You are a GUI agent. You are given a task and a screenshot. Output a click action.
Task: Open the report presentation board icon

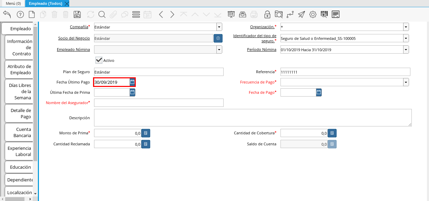click(x=231, y=14)
